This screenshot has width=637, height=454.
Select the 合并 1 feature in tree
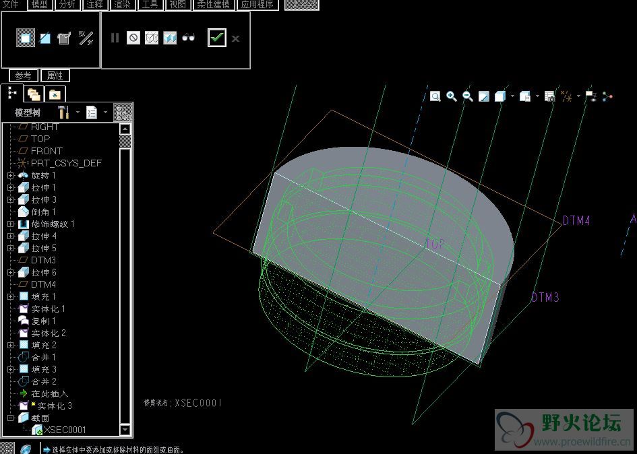tap(37, 358)
